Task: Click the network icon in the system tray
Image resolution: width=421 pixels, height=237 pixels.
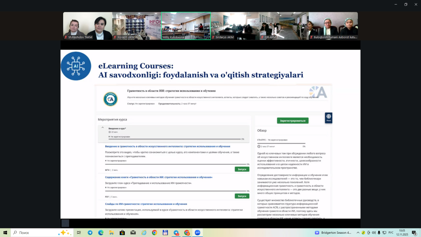Action: [x=384, y=233]
